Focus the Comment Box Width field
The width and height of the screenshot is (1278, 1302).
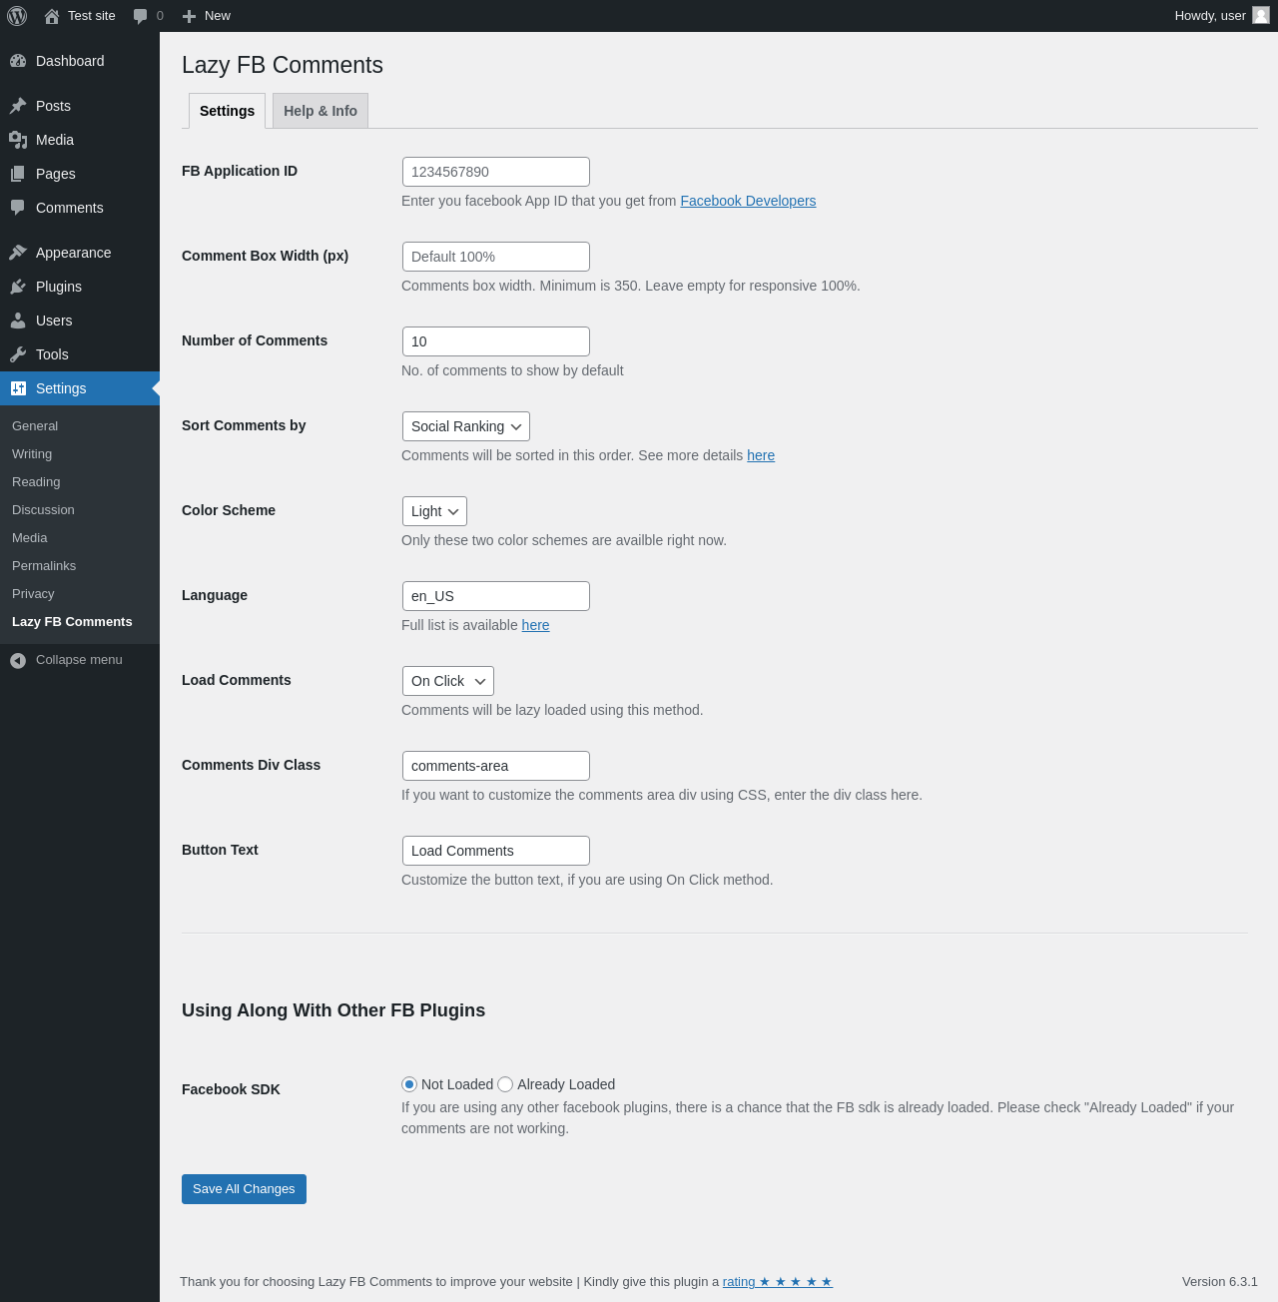496,257
